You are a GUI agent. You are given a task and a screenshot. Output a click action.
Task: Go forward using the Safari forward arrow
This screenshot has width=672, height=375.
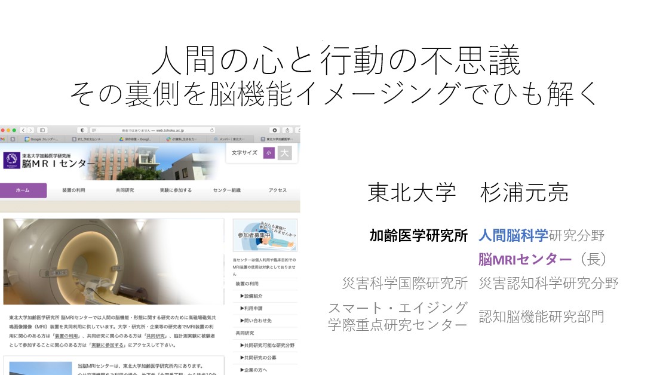point(31,130)
